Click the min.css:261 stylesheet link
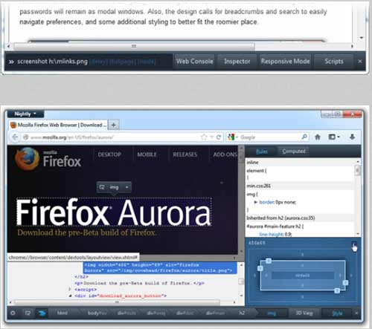This screenshot has height=329, width=372. click(x=258, y=186)
